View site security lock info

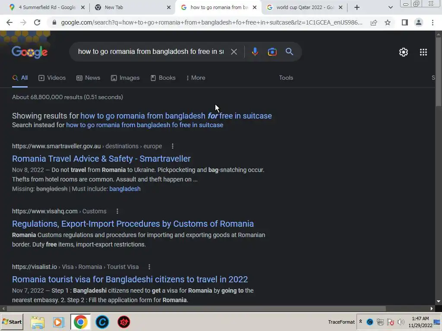54,22
